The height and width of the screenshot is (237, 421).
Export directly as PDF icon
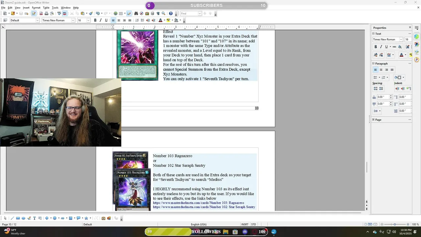point(41,13)
